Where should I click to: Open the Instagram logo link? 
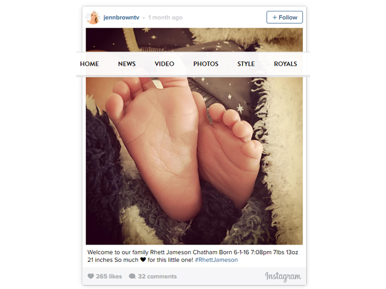click(x=283, y=276)
